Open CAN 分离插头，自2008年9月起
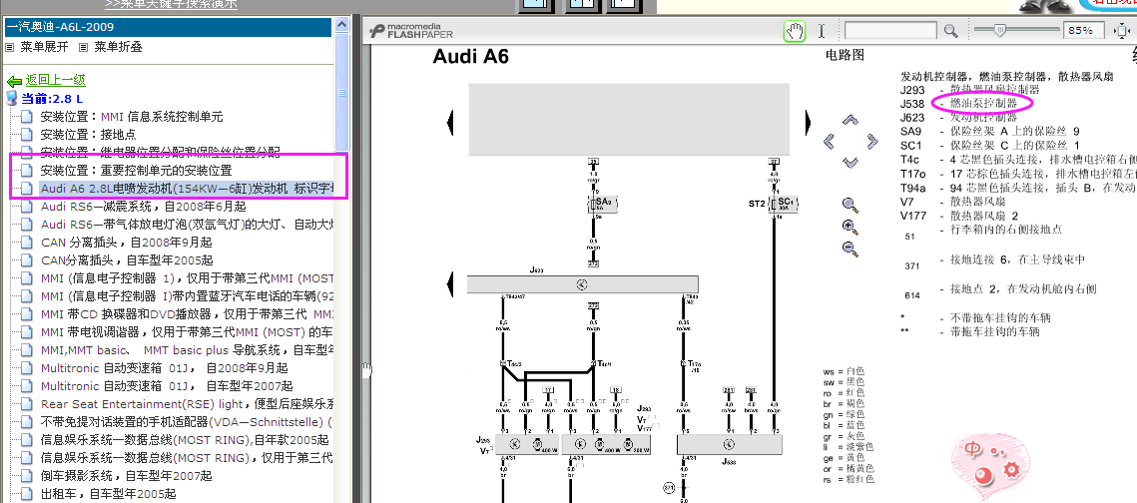 [127, 243]
